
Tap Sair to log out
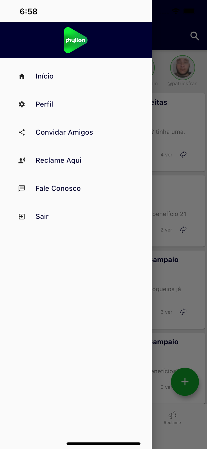coord(42,216)
